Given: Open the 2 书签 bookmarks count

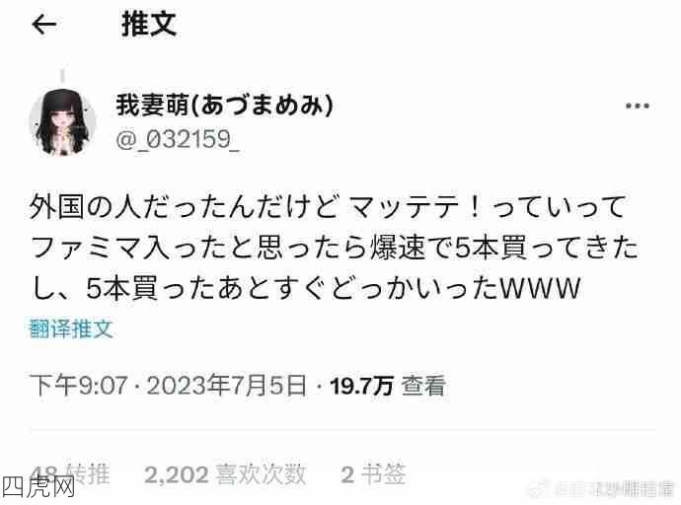Looking at the screenshot, I should point(373,474).
